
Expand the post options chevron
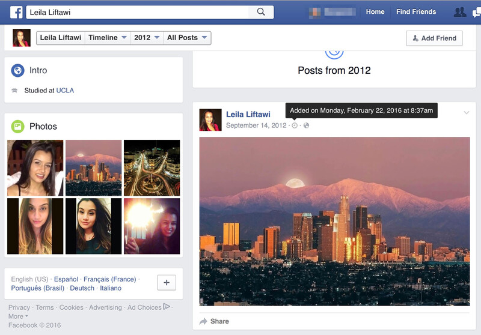point(467,113)
